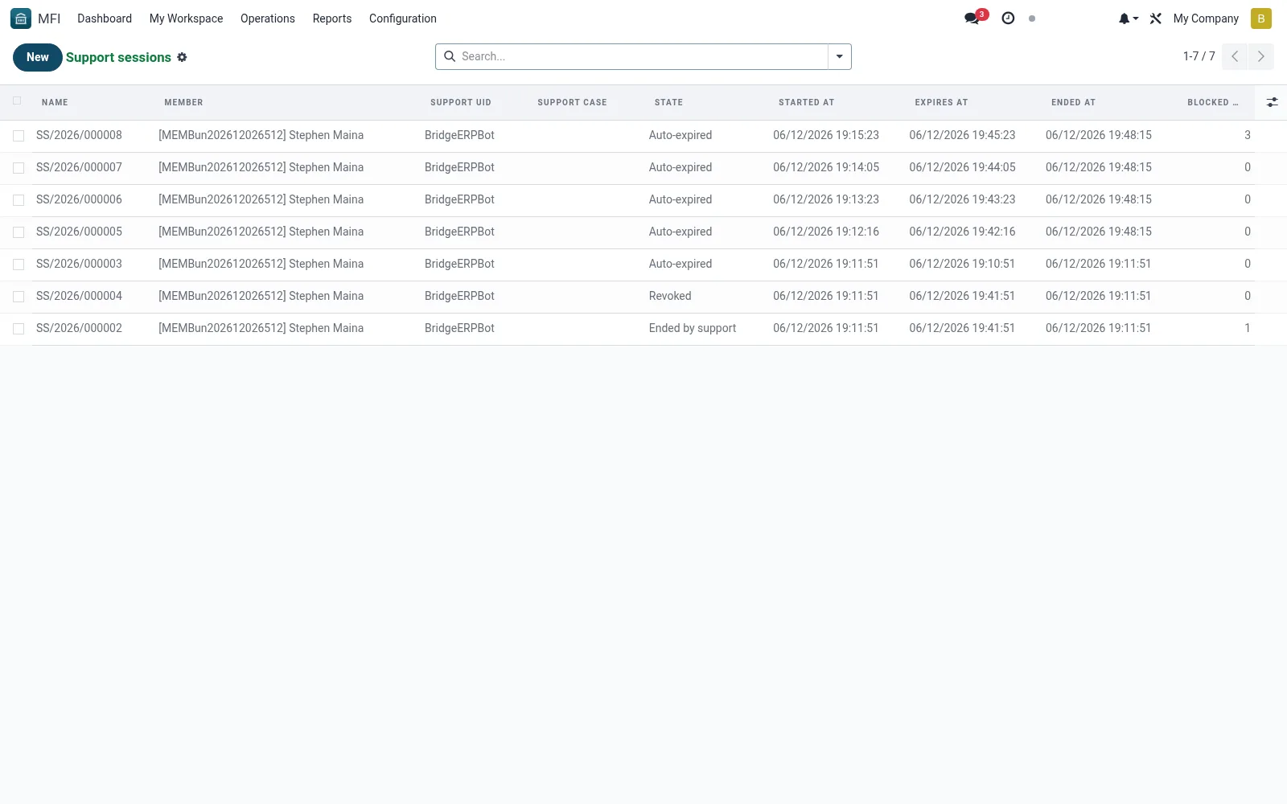Screen dimensions: 1287x804
Task: Tick the SS/2026/000004 row checkbox
Action: [19, 297]
